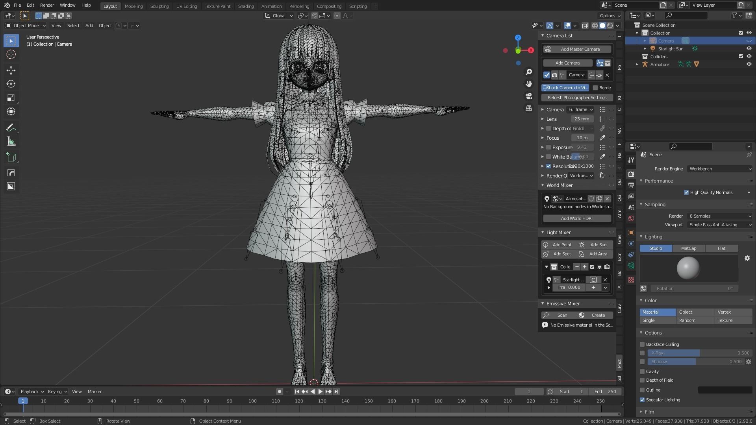The image size is (756, 425).
Task: Click the Add Master Camera button
Action: (577, 49)
